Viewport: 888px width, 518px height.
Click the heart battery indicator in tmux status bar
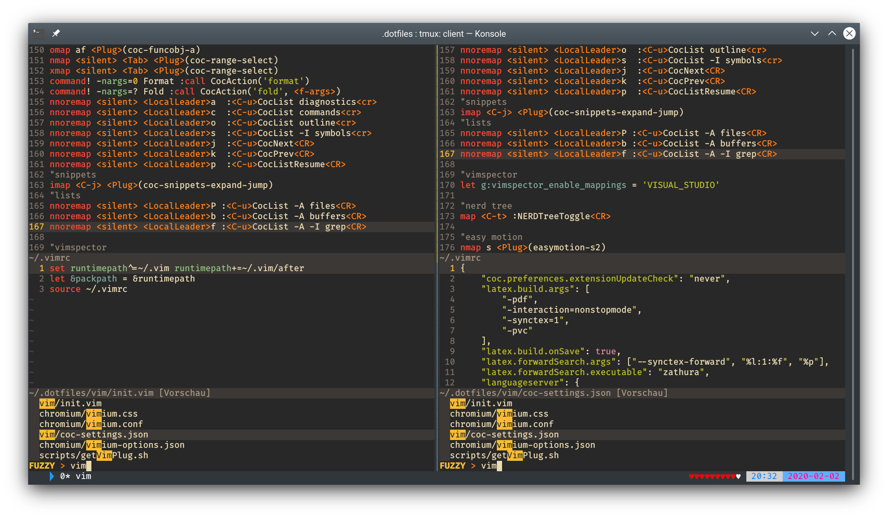[x=715, y=476]
